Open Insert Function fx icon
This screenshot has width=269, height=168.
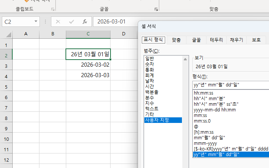click(x=85, y=22)
